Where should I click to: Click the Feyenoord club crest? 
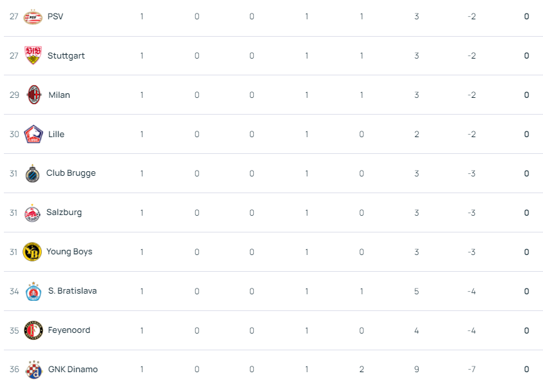[33, 330]
